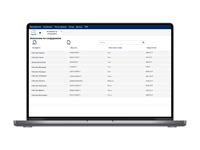This screenshot has width=200, height=150.
Task: Select the Администратор row name
Action: [x=39, y=62]
